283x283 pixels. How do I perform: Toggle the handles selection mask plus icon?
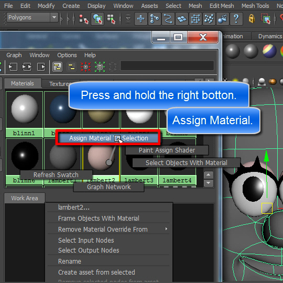pos(141,19)
